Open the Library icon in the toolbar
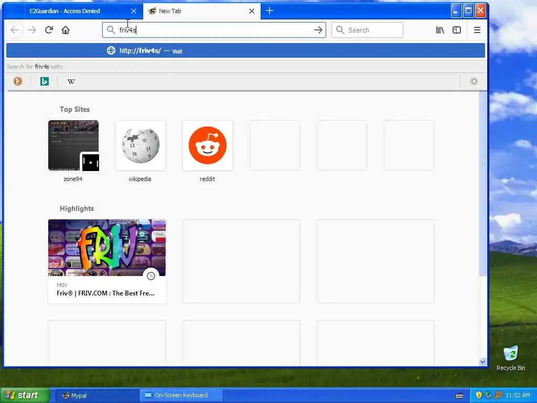 [440, 30]
